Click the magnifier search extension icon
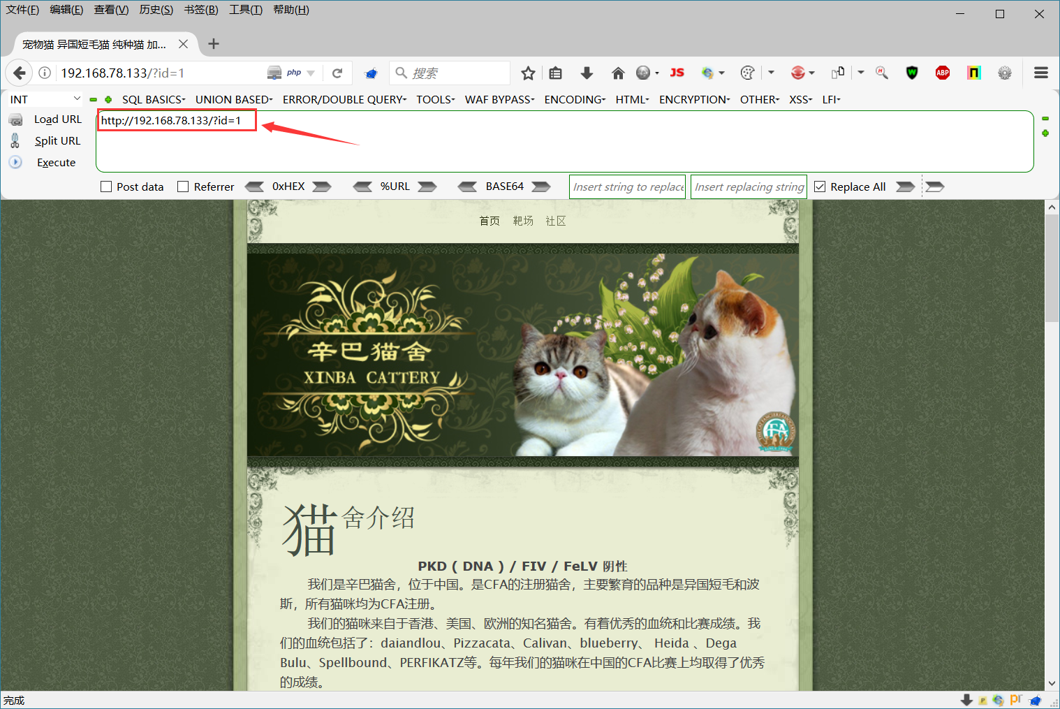This screenshot has width=1060, height=709. coord(881,73)
